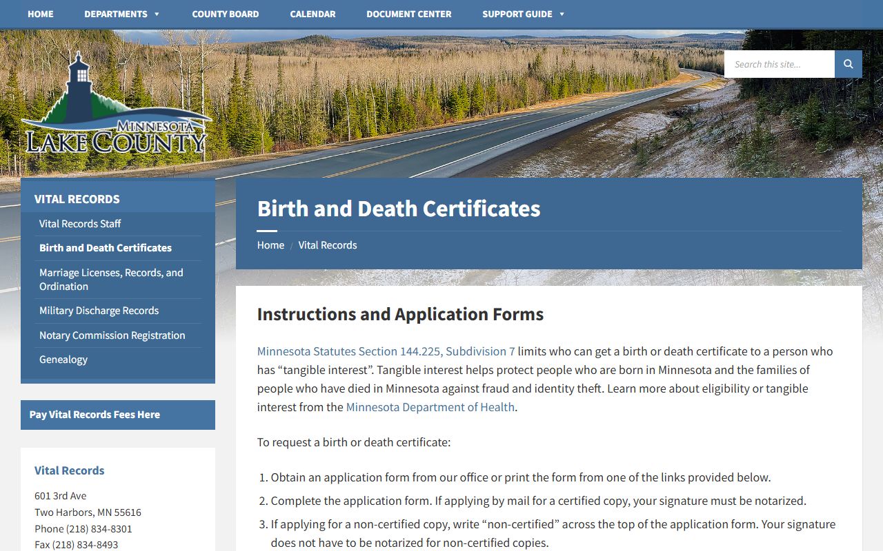This screenshot has height=551, width=883.
Task: Click the address line 601 3rd Ave
Action: (61, 496)
